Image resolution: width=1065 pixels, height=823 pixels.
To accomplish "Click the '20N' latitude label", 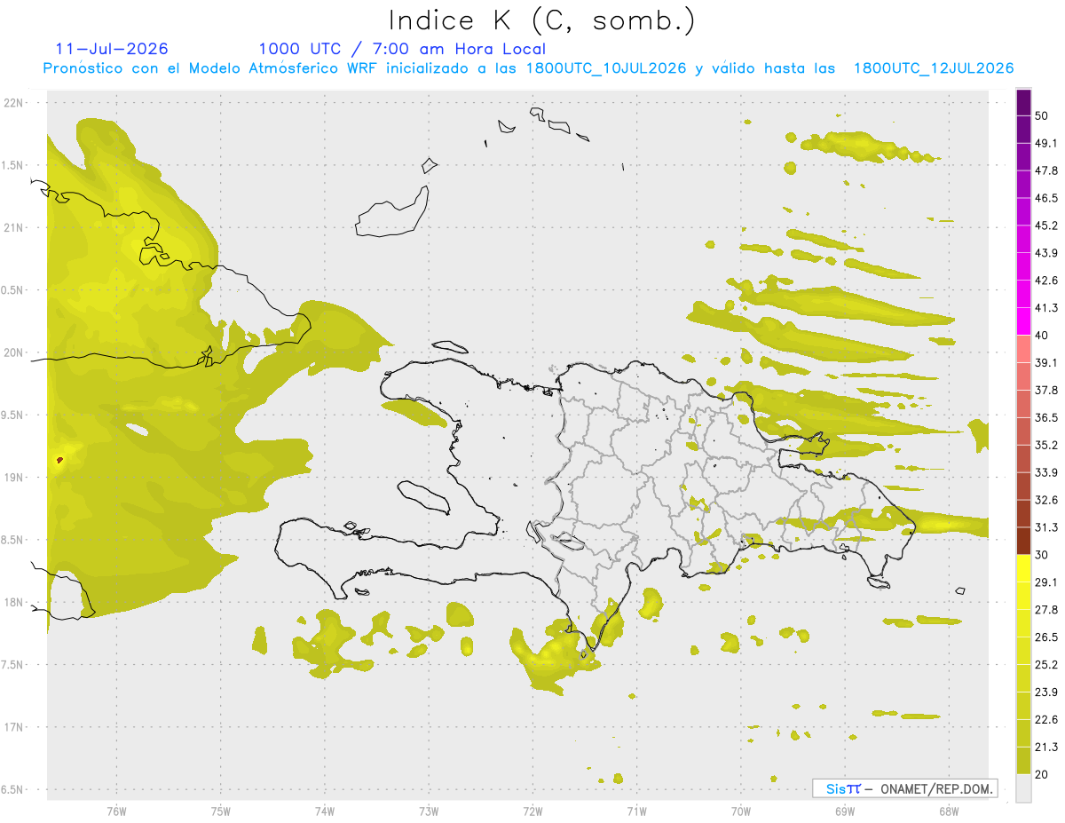I will click(13, 353).
